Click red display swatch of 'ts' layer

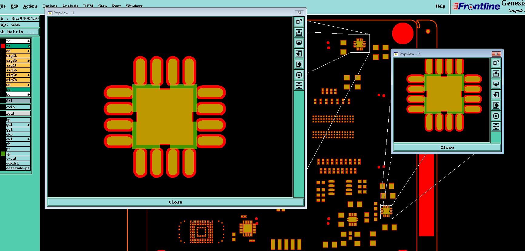[3, 46]
